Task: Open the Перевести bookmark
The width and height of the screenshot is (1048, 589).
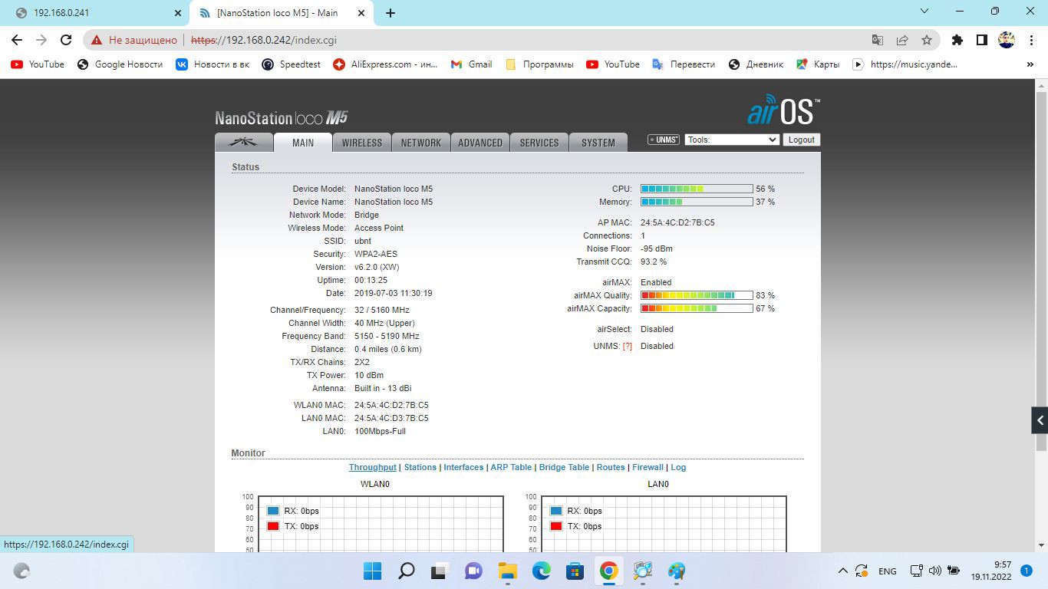Action: pos(684,64)
